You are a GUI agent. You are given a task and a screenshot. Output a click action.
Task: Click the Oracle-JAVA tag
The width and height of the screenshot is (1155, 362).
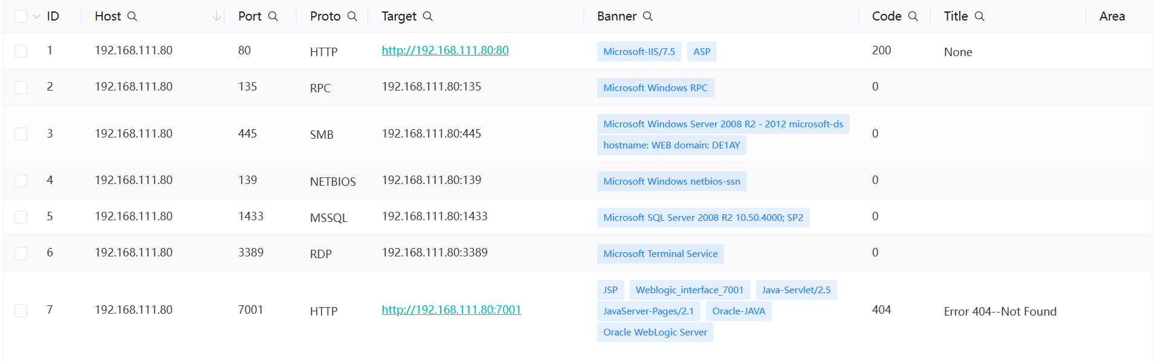click(x=739, y=311)
